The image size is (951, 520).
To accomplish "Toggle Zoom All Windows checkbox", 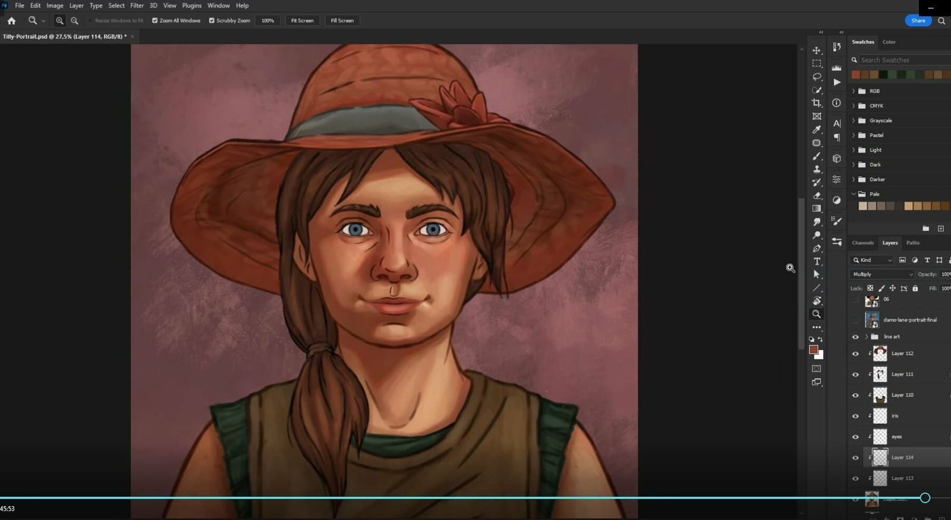I will [x=155, y=21].
